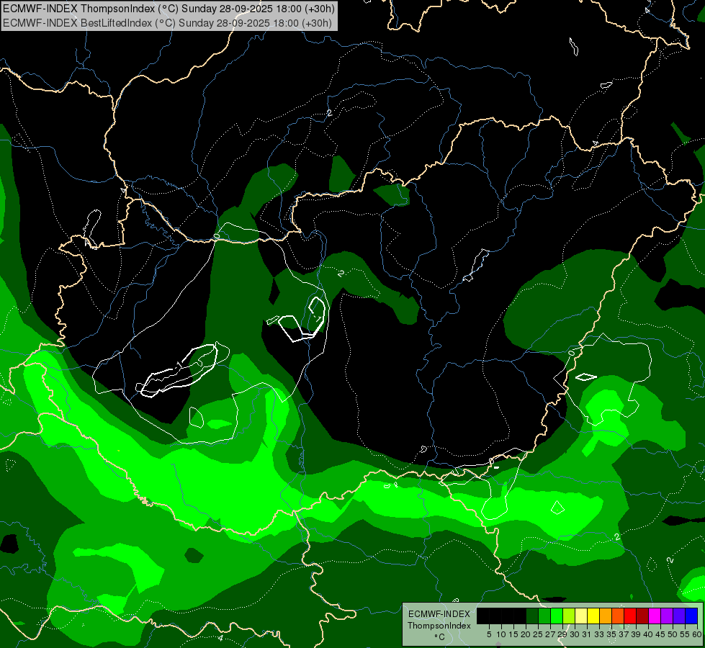Select the pale yellow 30-31 legend swatch
Viewport: 705px width, 648px height.
581,616
